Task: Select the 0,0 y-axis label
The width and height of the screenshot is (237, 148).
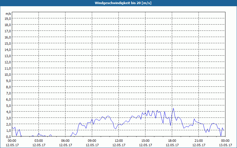Action: tap(9, 136)
